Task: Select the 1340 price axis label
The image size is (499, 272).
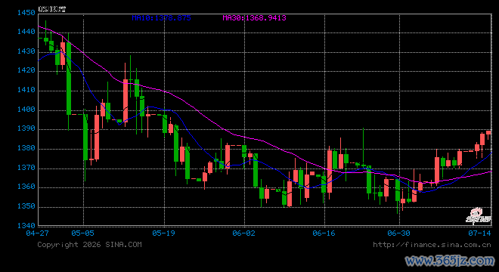Action: [x=26, y=226]
